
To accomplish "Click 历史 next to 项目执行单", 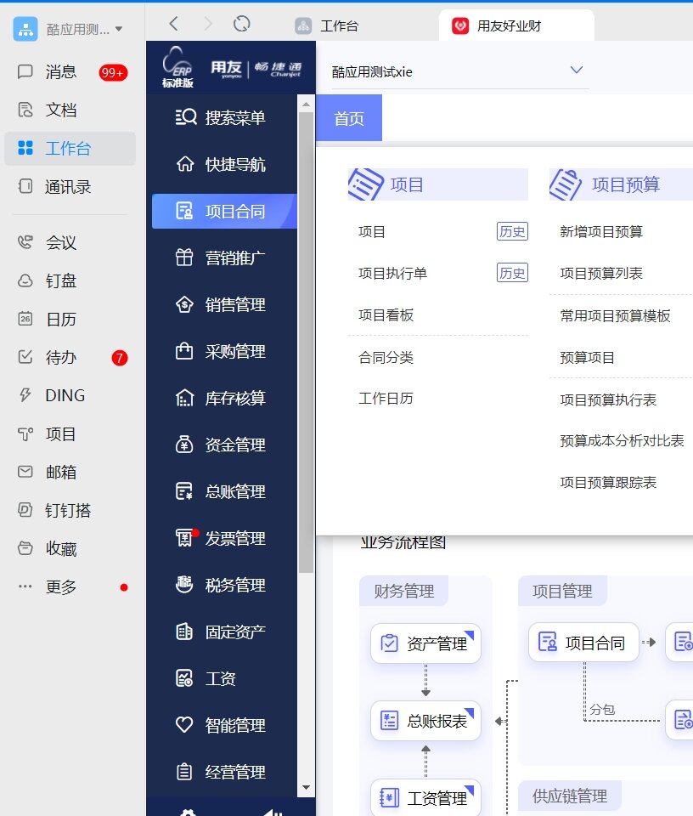I will tap(512, 273).
